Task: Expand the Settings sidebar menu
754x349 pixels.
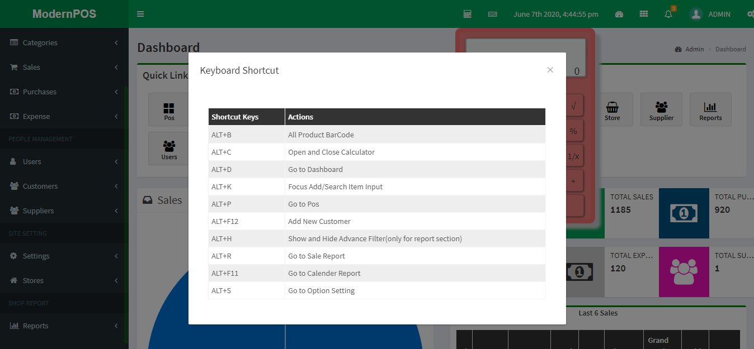Action: click(36, 256)
